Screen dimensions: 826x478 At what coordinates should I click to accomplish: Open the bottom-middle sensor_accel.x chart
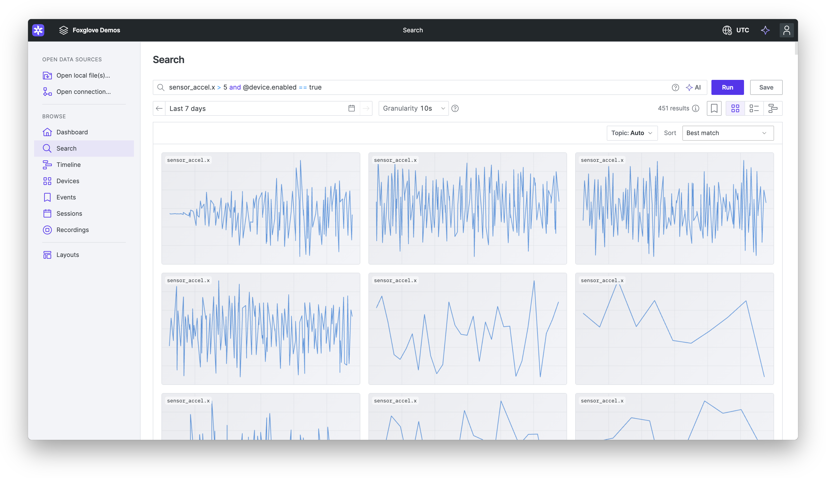[467, 416]
